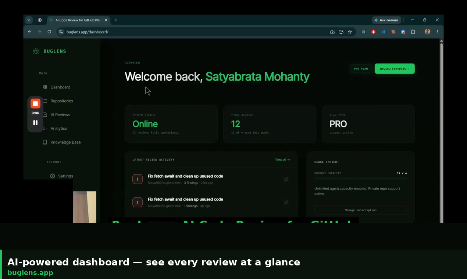Open external link of 22m ago review
The height and width of the screenshot is (279, 467).
point(286,179)
